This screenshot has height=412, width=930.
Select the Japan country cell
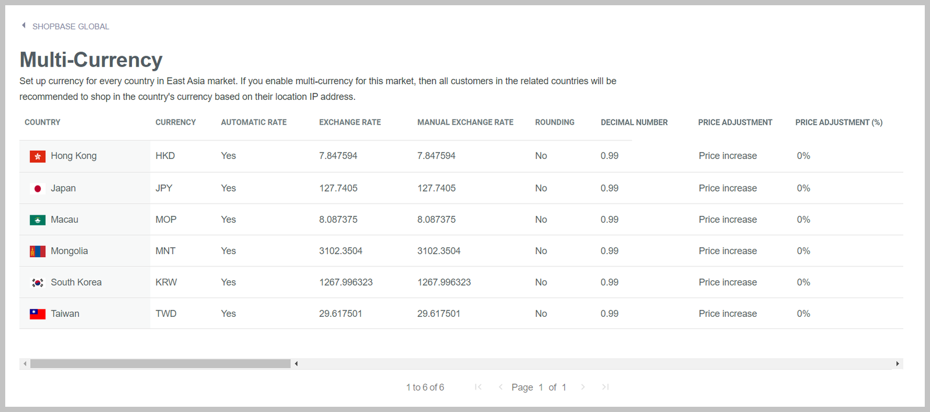coord(85,188)
